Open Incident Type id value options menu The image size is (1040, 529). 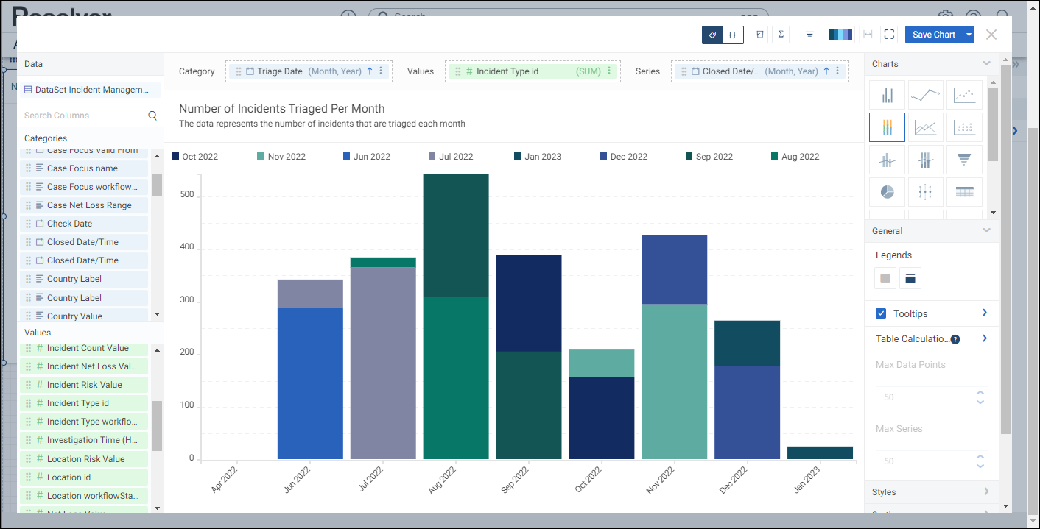point(609,71)
